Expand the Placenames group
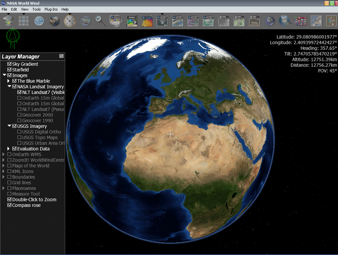This screenshot has height=255, width=338. [x=3, y=188]
